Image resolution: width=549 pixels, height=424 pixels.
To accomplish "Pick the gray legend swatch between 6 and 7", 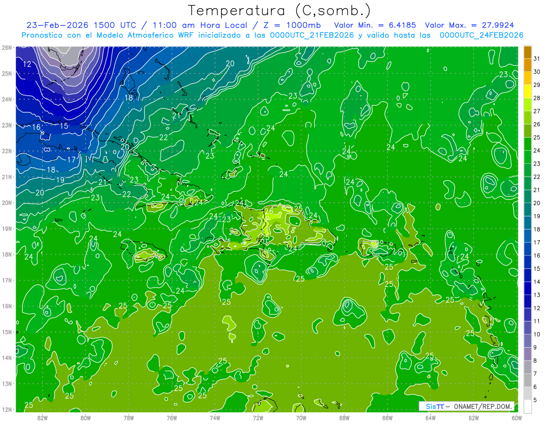I will [x=527, y=380].
